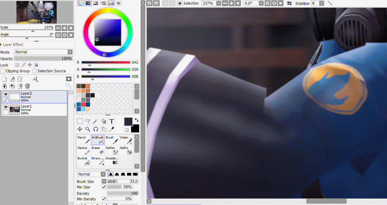Select the Watercolor brush

click(x=126, y=140)
